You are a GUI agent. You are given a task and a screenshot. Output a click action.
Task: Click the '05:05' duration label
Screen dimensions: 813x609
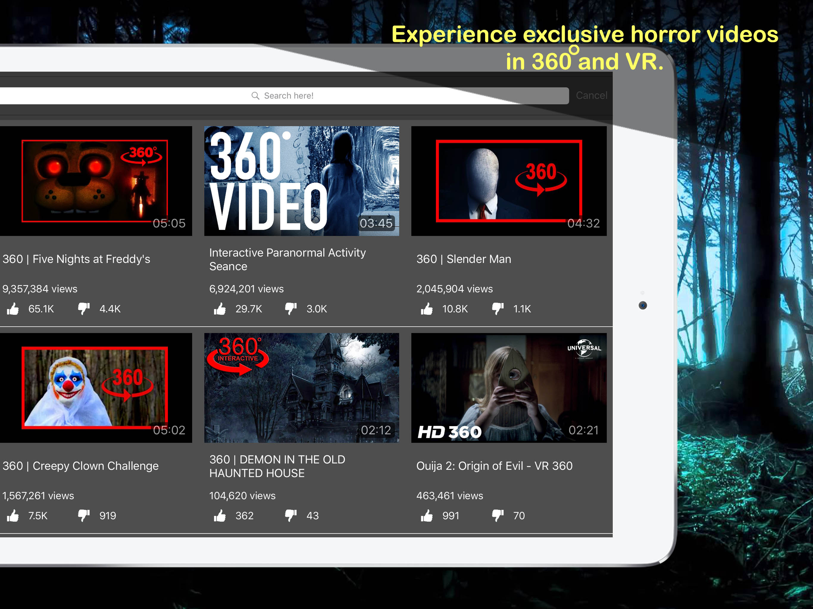(169, 223)
